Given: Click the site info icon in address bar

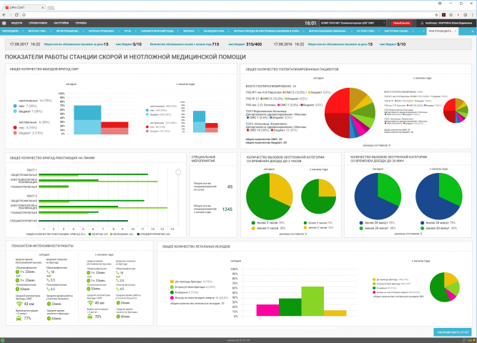Looking at the screenshot, I should point(24,14).
